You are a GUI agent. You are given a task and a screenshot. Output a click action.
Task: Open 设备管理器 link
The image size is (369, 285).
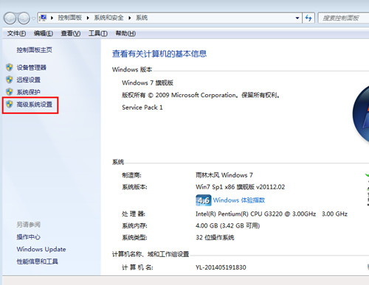click(x=32, y=68)
